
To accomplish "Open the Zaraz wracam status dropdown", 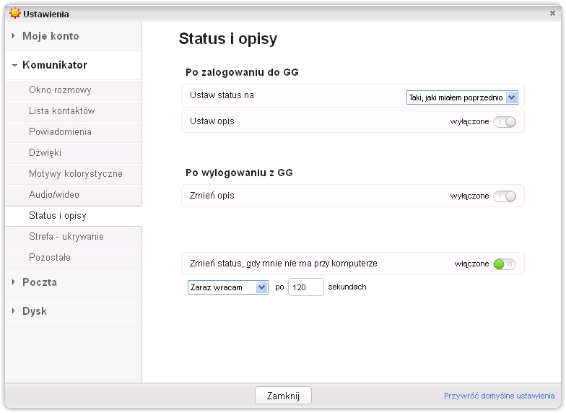I will click(x=228, y=287).
